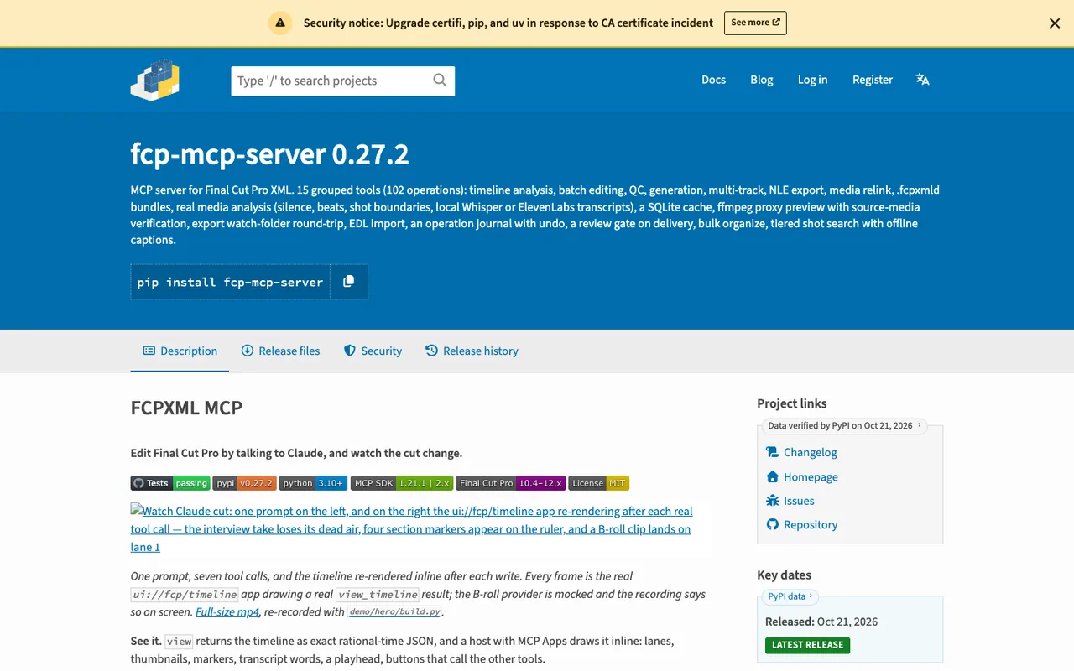This screenshot has height=671, width=1074.
Task: Click the FCPXML MCP heading
Action: [186, 408]
